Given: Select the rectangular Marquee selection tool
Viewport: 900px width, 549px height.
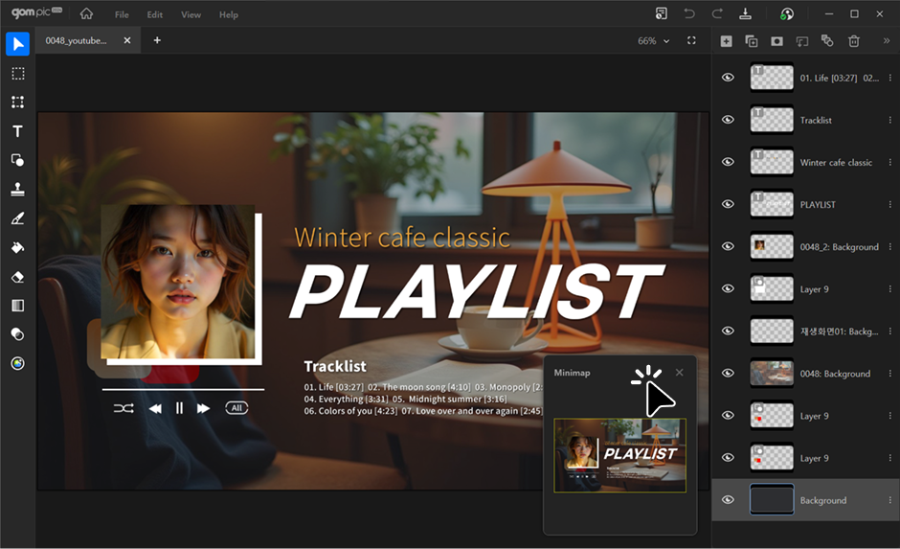Looking at the screenshot, I should tap(17, 74).
